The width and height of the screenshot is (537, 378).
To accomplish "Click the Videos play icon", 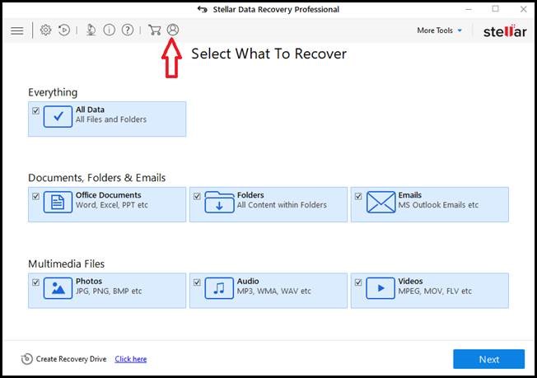I will coord(381,288).
